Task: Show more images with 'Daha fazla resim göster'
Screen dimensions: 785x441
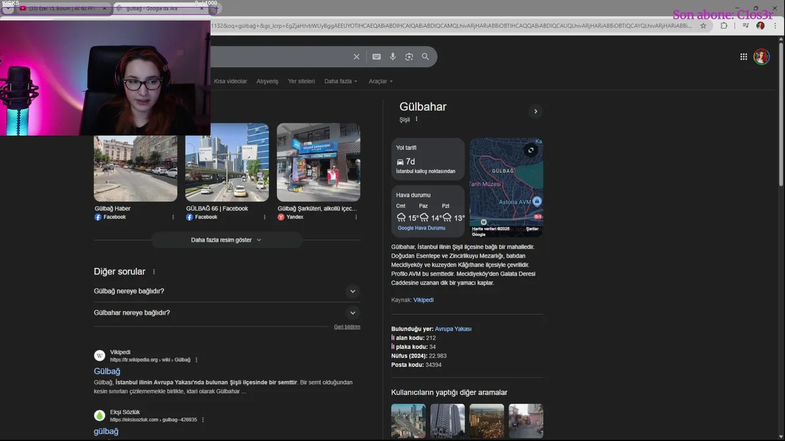Action: 226,240
